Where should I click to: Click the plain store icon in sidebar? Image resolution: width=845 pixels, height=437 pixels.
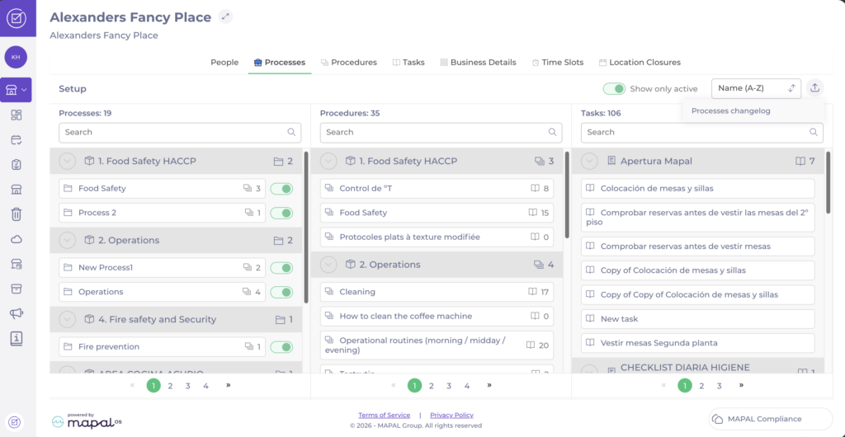click(x=17, y=190)
